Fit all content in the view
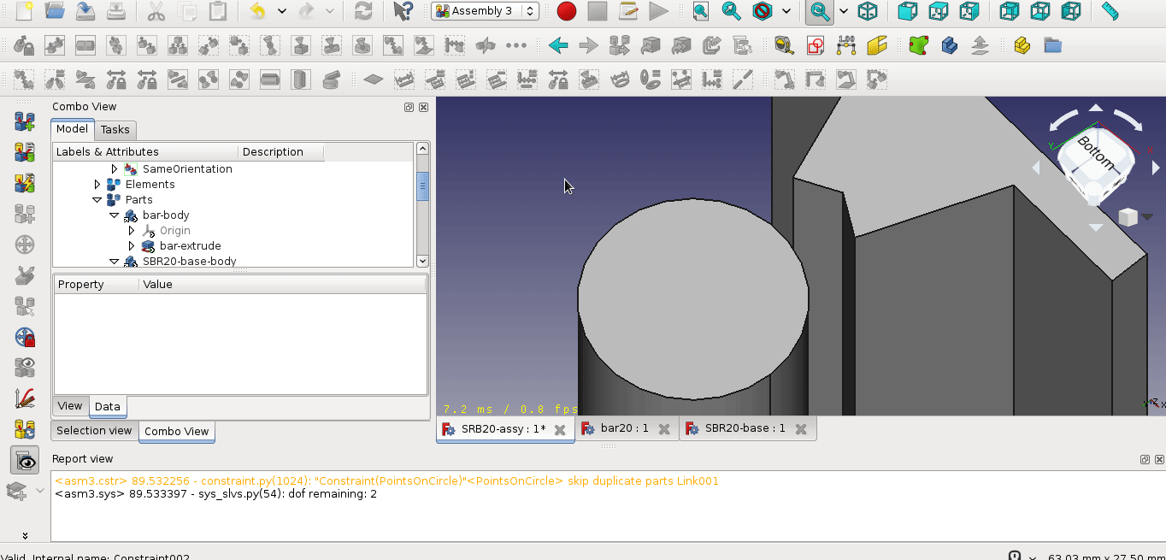1166x560 pixels. 701,11
